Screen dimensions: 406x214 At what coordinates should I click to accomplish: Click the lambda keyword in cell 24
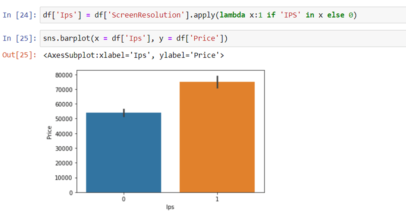tap(232, 15)
